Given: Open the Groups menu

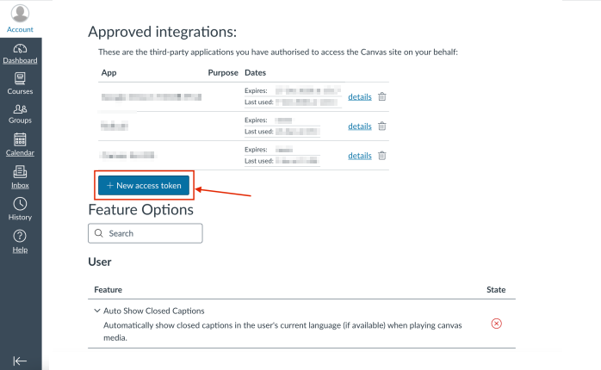Looking at the screenshot, I should pyautogui.click(x=20, y=113).
